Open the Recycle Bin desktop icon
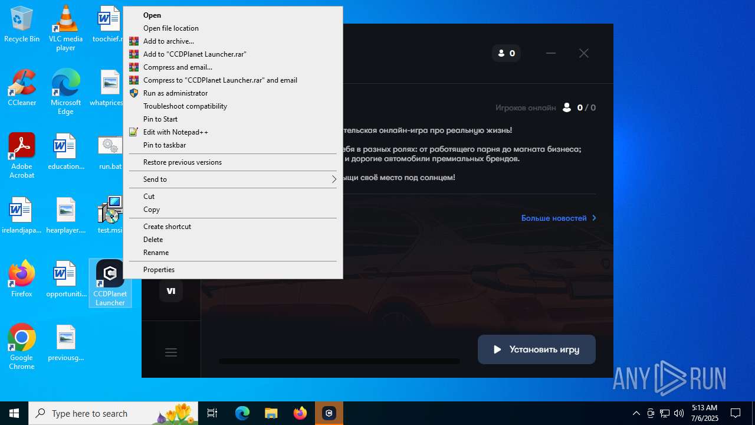Screen dimensions: 755x425 (x=22, y=25)
